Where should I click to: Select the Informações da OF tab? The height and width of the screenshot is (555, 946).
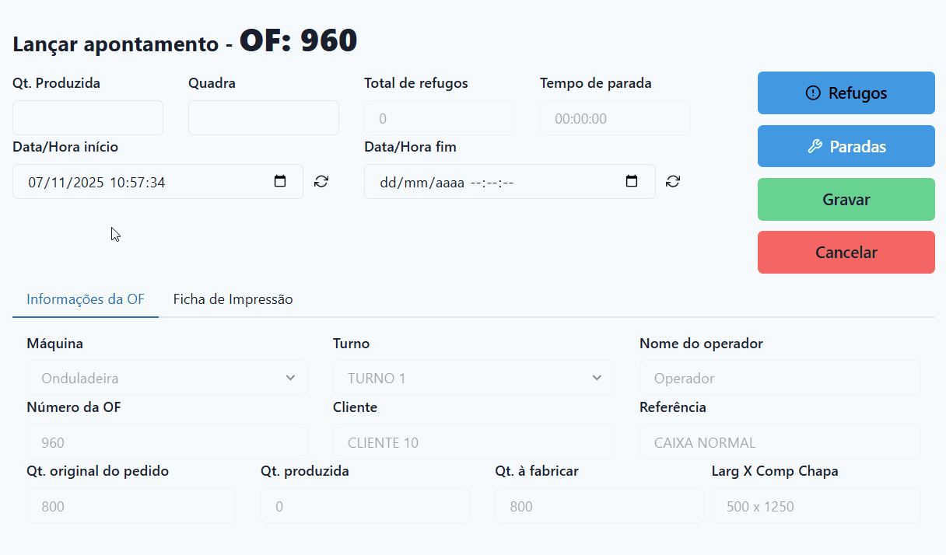tap(86, 298)
